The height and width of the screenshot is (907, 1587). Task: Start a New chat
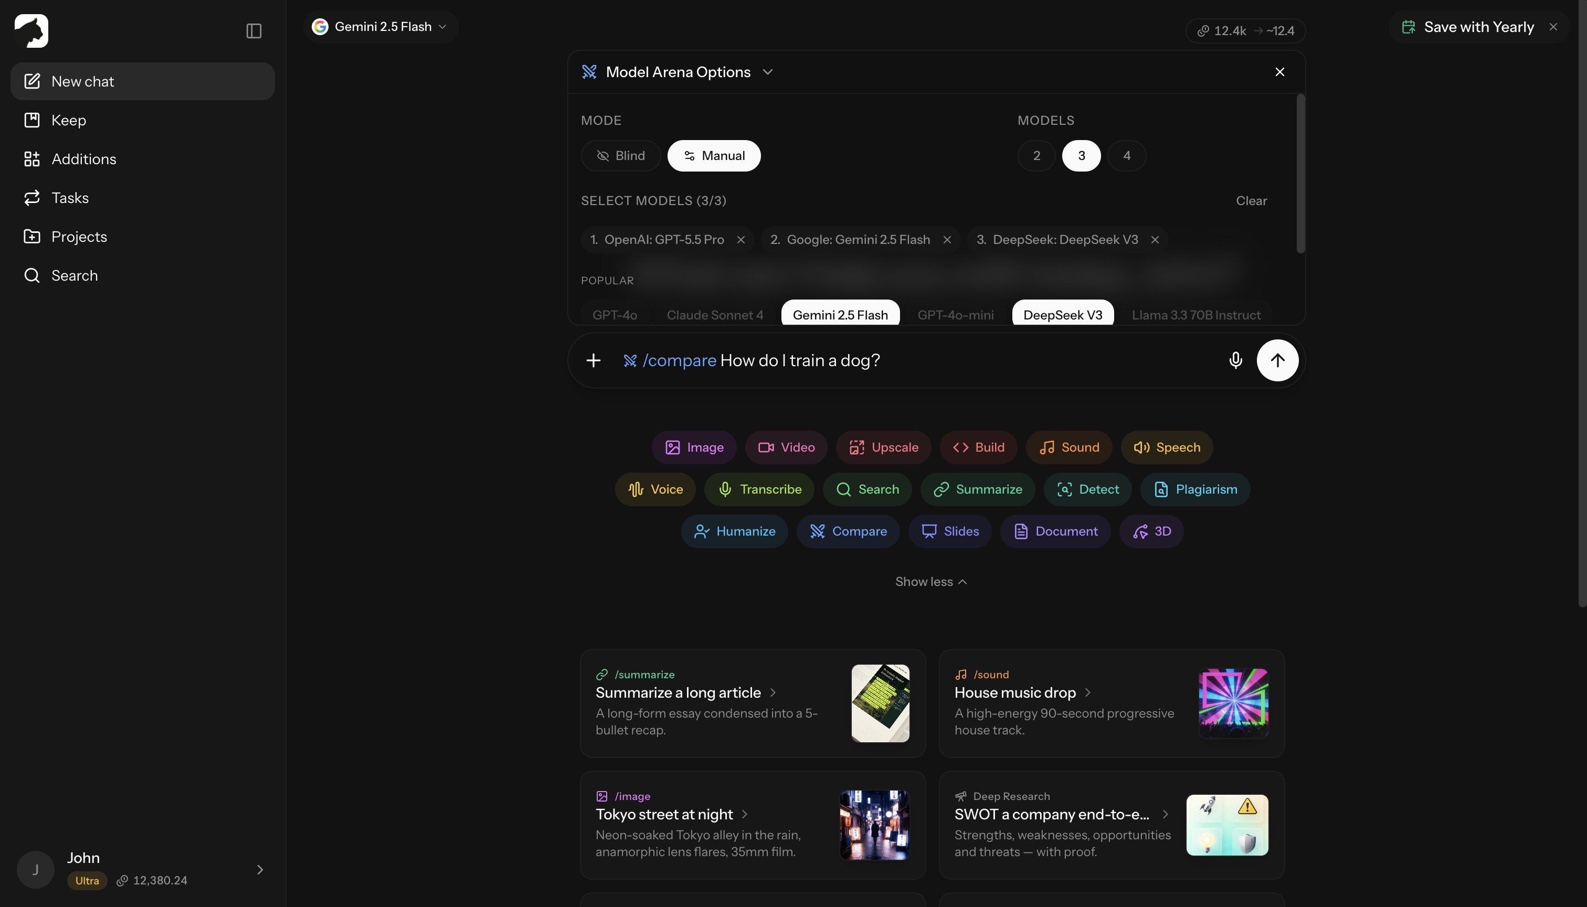click(x=143, y=81)
